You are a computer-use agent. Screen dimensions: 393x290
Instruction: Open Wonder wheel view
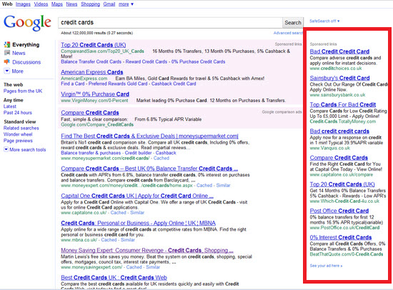[x=18, y=134]
